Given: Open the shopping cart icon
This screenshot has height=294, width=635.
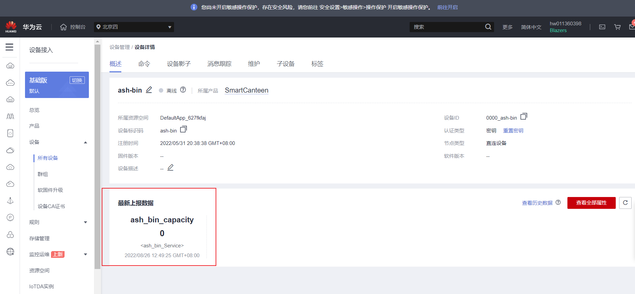Looking at the screenshot, I should [x=617, y=27].
